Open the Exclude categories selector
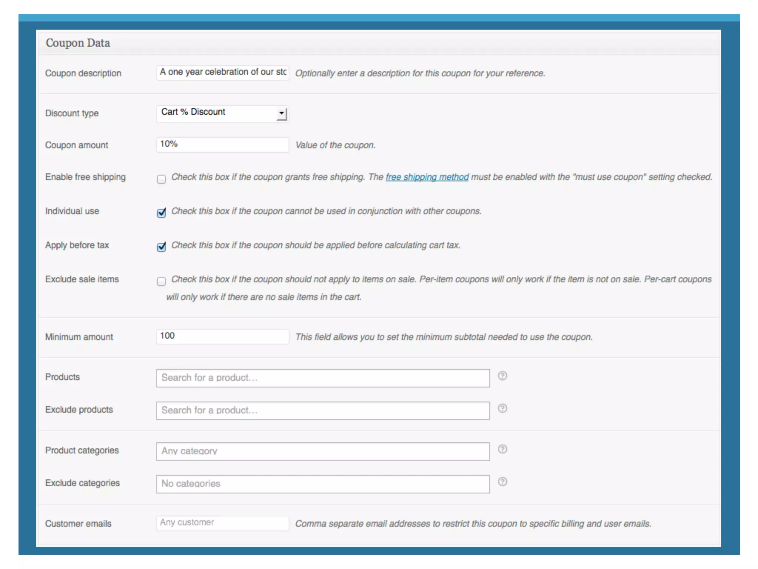Screen dimensions: 758x569 click(x=323, y=484)
